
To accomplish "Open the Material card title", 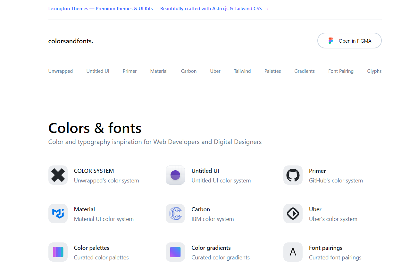I will coord(84,209).
